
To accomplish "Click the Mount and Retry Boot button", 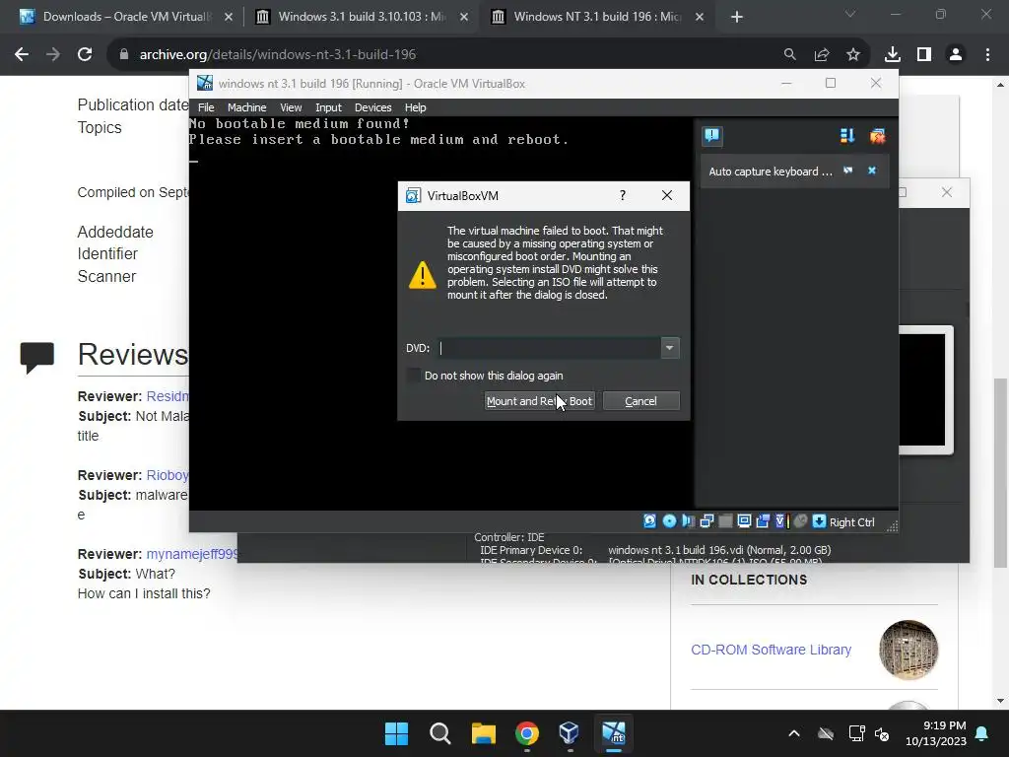I will coord(539,401).
